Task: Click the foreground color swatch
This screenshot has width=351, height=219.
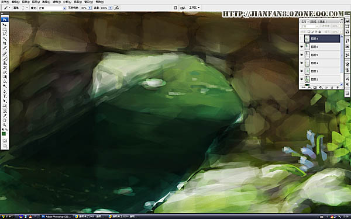Action: [x=4, y=134]
